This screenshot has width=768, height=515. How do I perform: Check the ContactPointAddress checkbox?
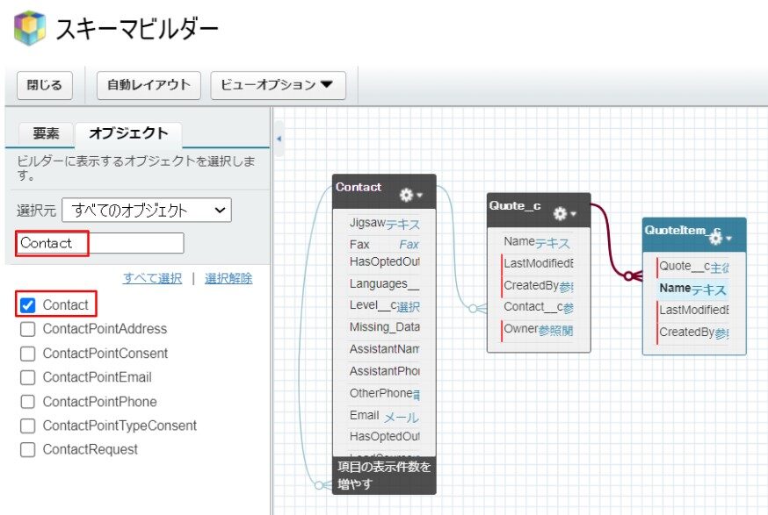tap(28, 329)
